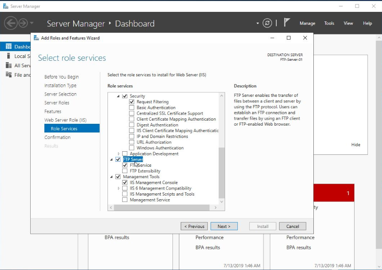
Task: Expand Application Development tree node
Action: coord(118,154)
